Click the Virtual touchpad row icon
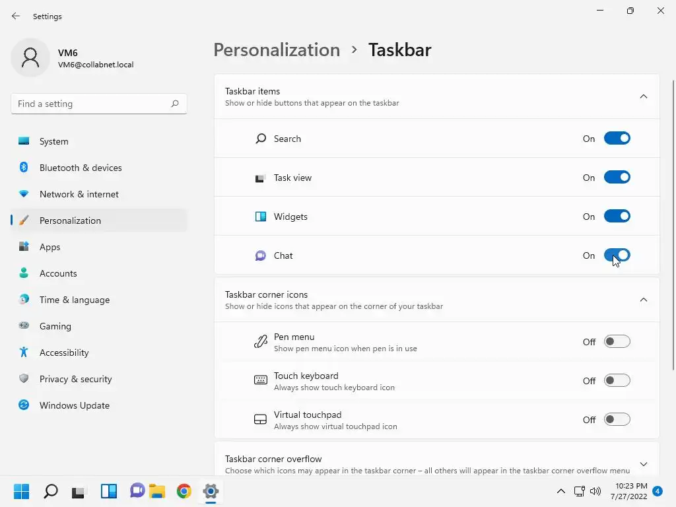Image resolution: width=676 pixels, height=507 pixels. click(x=260, y=419)
